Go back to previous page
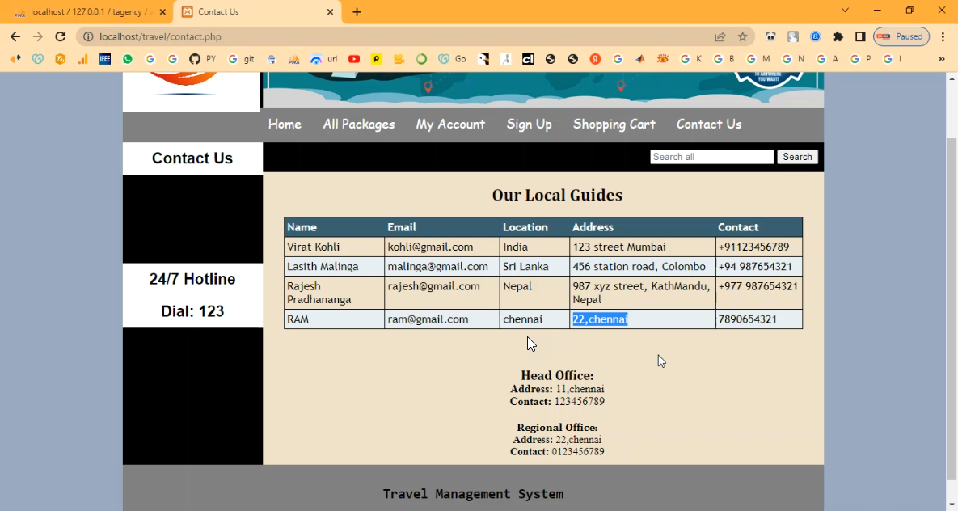This screenshot has height=511, width=958. [x=15, y=36]
